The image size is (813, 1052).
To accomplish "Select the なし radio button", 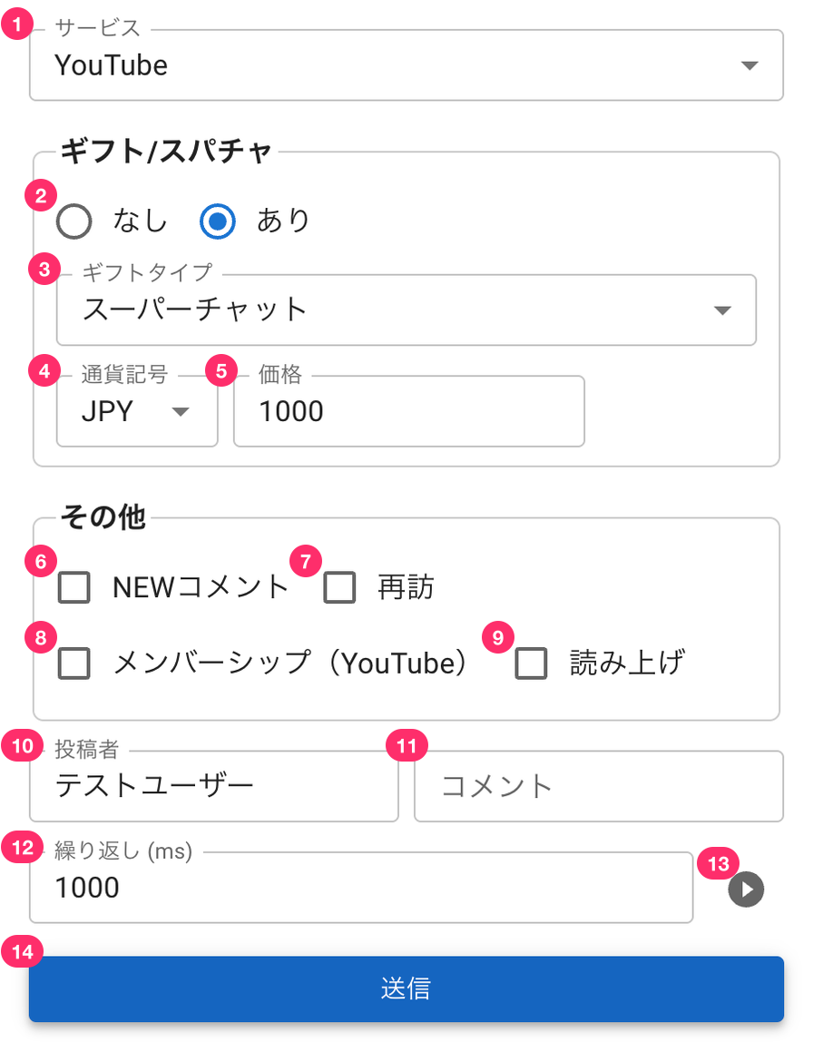I will 74,221.
